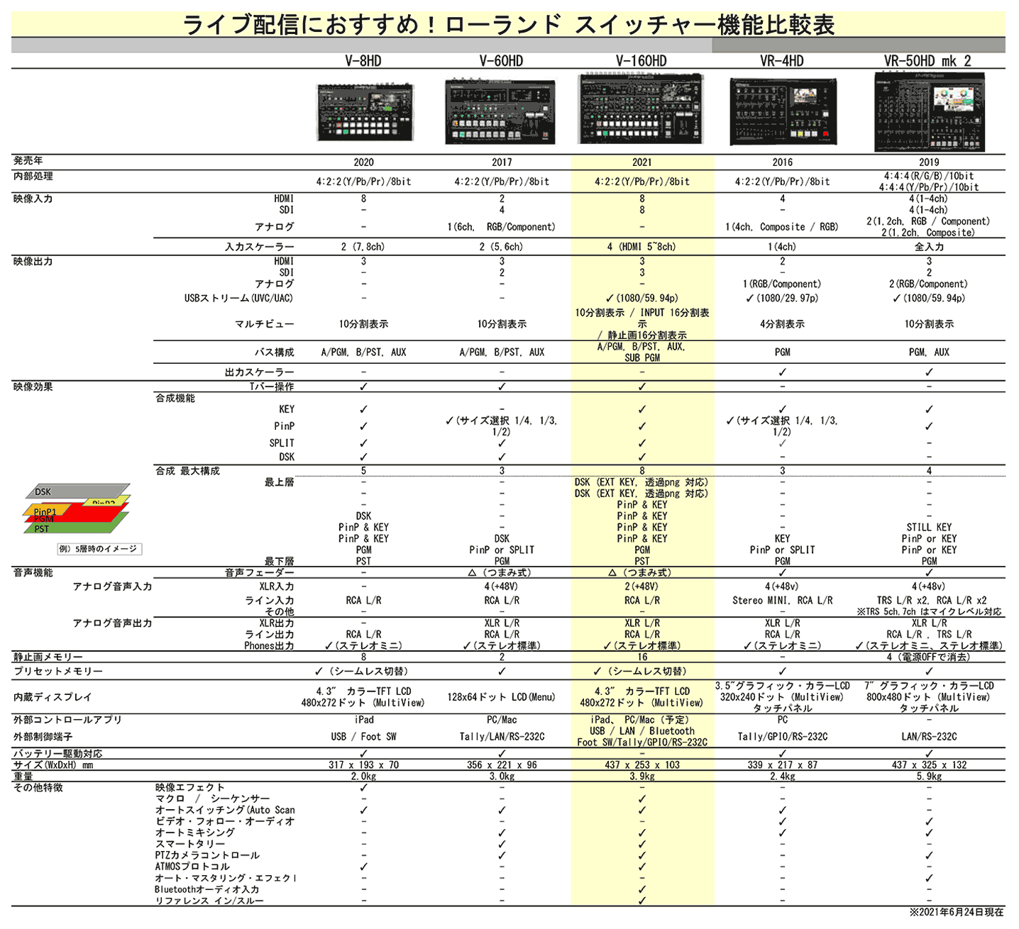Click the プリセットメモリー row label
This screenshot has height=929, width=1019.
click(58, 672)
